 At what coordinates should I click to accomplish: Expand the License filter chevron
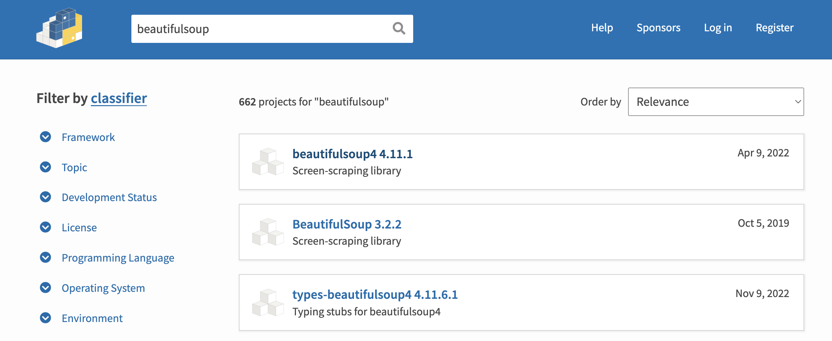tap(45, 227)
